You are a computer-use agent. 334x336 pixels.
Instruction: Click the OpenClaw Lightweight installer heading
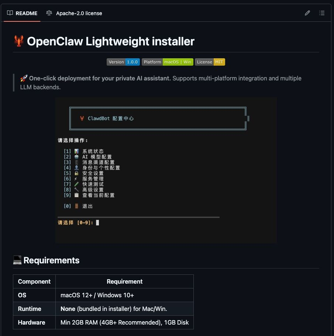click(110, 41)
